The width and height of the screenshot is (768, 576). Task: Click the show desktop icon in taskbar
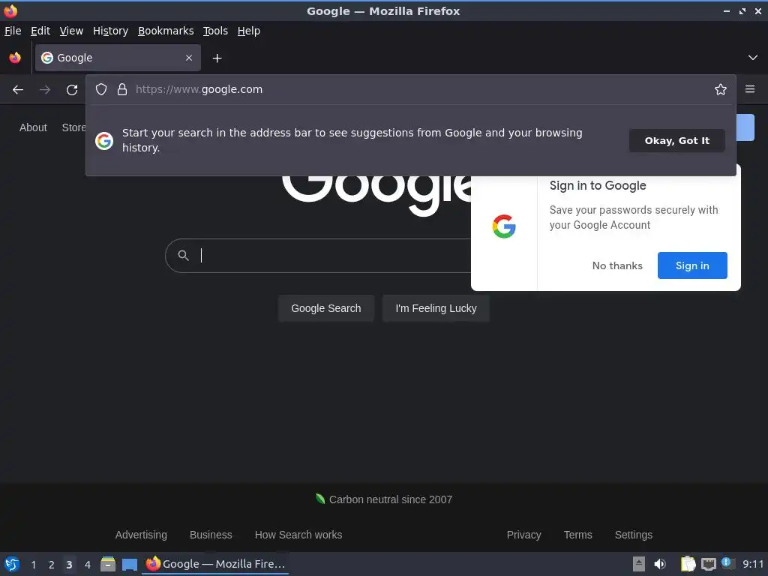130,565
